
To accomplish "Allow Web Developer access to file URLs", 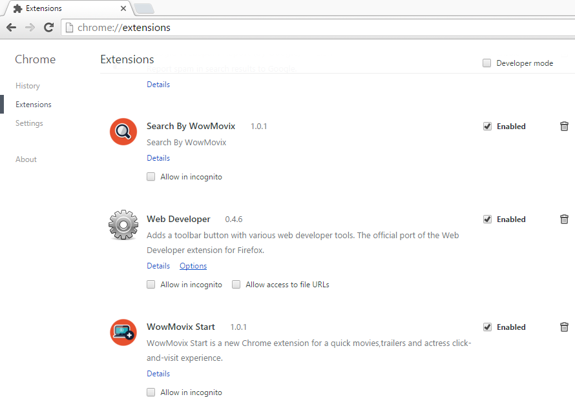I will tap(236, 285).
